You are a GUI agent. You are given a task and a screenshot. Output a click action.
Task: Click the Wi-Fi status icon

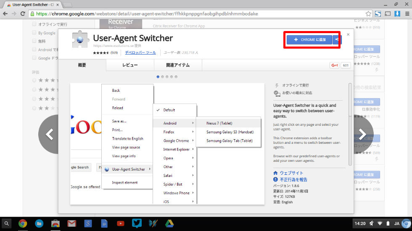point(380,224)
